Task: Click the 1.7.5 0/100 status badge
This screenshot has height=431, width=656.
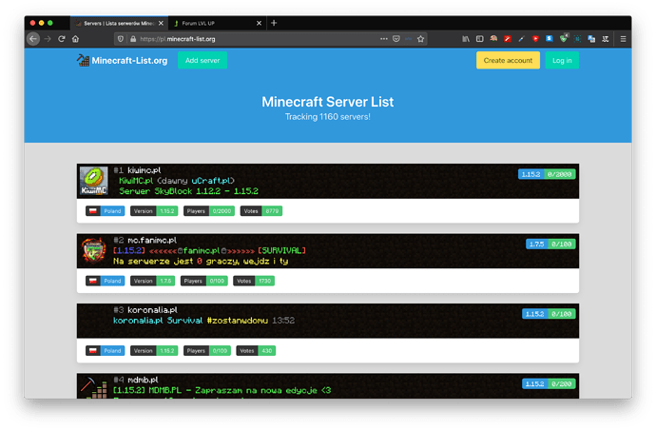Action: pos(550,245)
